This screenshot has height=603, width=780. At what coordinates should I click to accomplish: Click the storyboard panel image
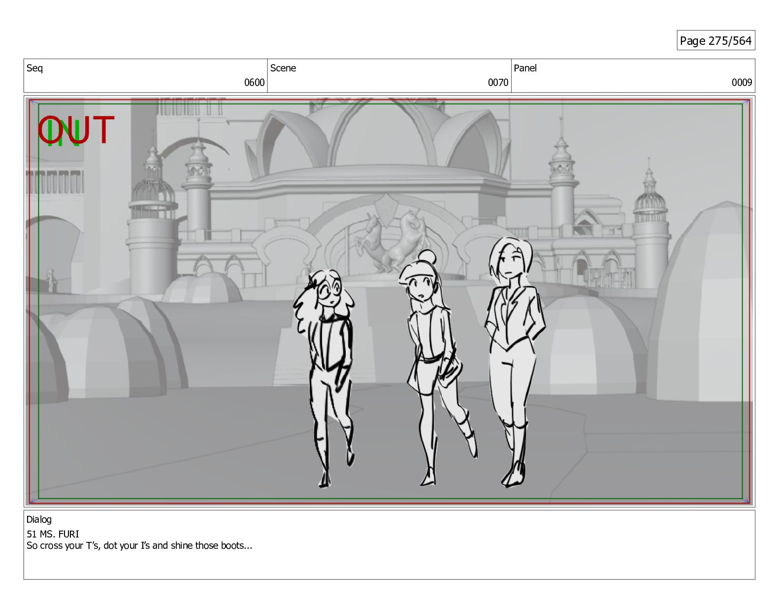(x=390, y=301)
